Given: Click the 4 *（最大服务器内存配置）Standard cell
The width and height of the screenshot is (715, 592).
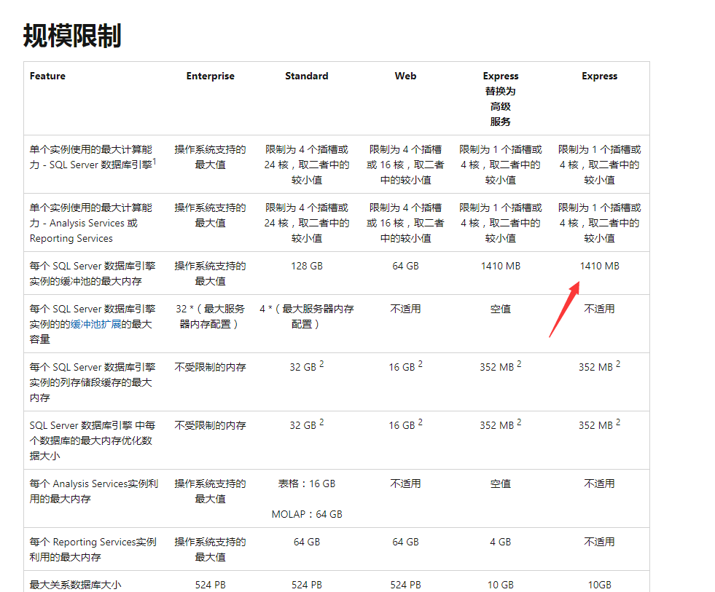Looking at the screenshot, I should click(x=306, y=316).
